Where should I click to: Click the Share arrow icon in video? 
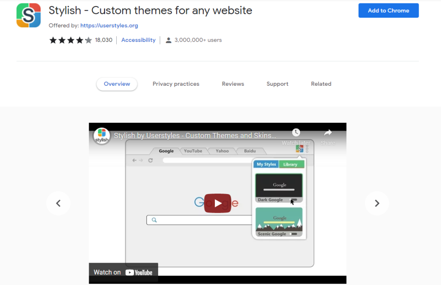point(328,133)
